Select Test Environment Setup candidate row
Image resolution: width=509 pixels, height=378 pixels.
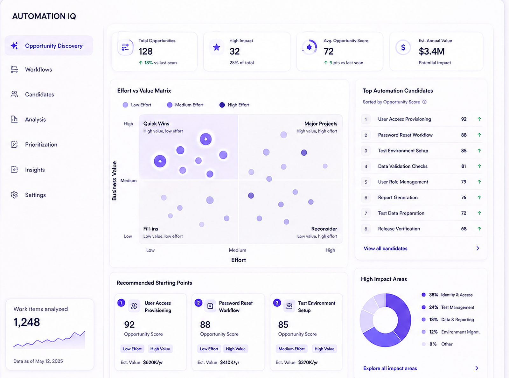tap(422, 150)
